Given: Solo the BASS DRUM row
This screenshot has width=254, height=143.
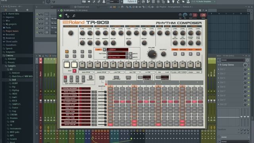Looking at the screenshot, I should pos(96,124).
